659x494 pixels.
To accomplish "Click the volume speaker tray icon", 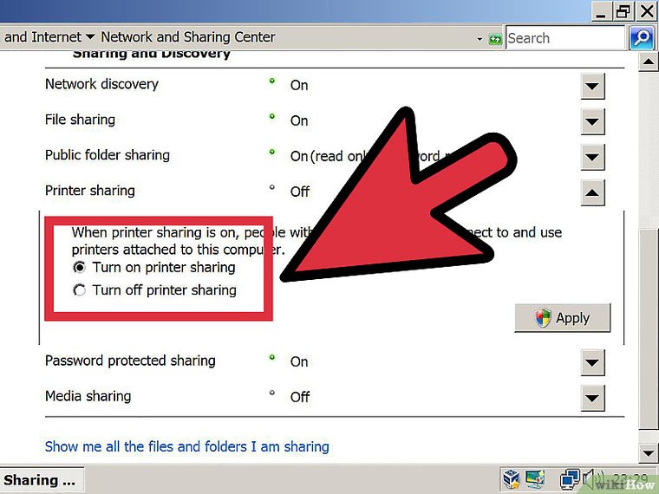I will (x=592, y=479).
